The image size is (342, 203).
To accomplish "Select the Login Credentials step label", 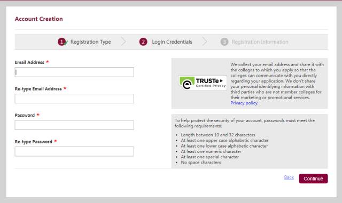I will pyautogui.click(x=172, y=42).
